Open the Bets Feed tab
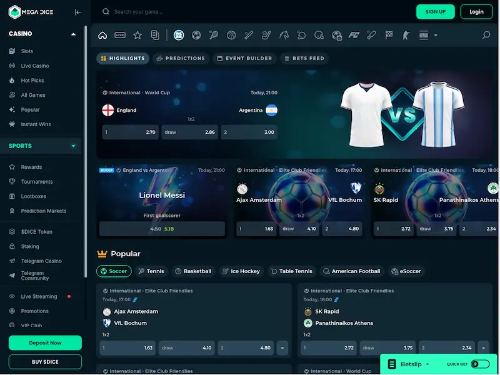 [x=304, y=58]
